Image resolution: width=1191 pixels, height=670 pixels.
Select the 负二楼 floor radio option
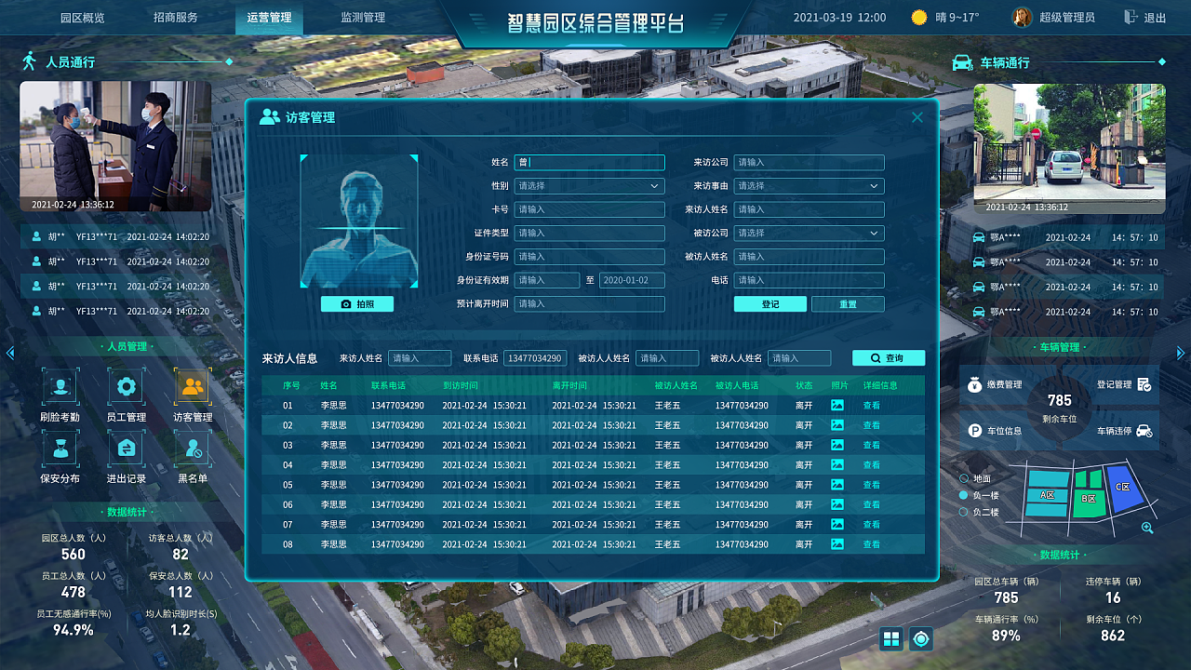(x=964, y=512)
